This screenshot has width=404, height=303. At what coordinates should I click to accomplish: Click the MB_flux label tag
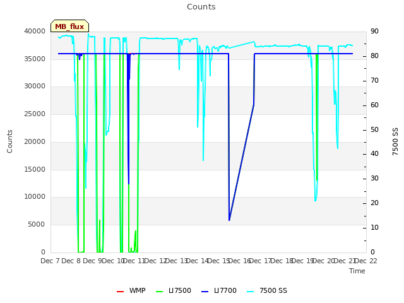(x=69, y=26)
